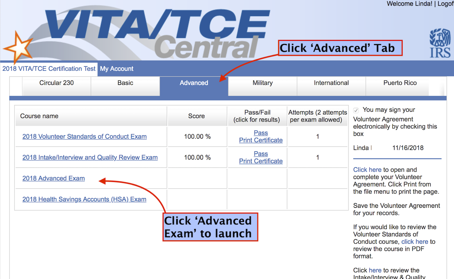Screen dimensions: 454x279
Task: Open the Military tab
Action: coord(262,85)
